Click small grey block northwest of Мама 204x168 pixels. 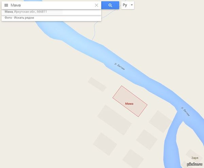[x=97, y=85]
